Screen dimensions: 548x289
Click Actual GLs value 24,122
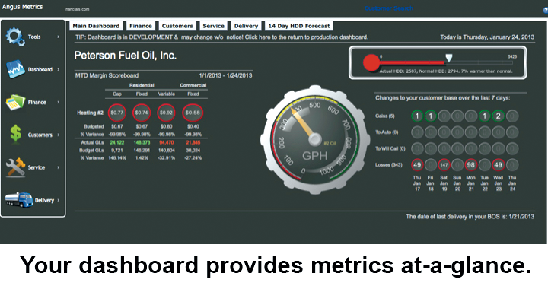(117, 142)
